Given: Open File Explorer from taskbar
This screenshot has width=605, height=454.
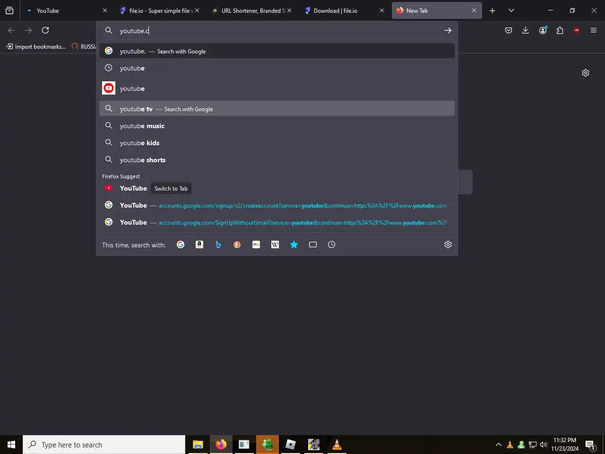Looking at the screenshot, I should [198, 445].
